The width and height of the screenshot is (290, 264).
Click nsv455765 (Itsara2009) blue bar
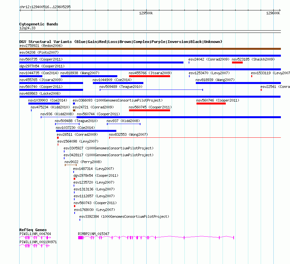point(51,83)
